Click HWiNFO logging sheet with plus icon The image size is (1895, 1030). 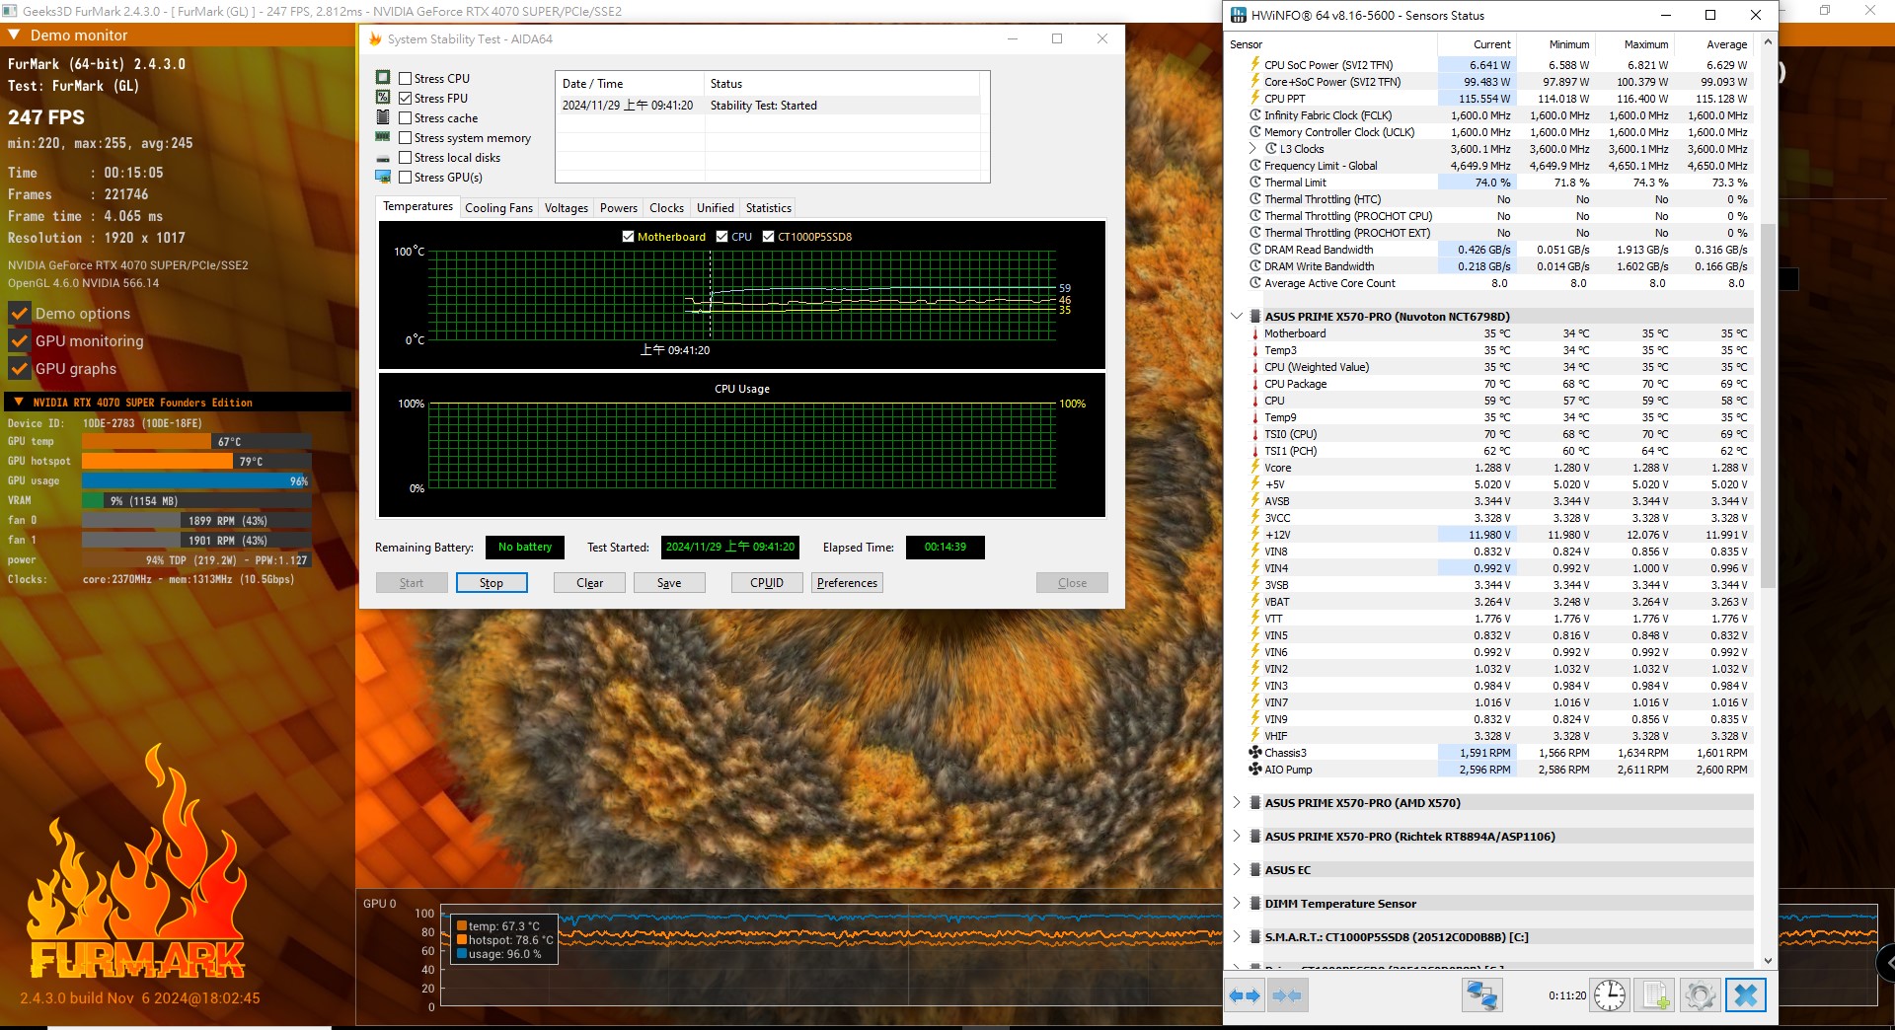click(x=1655, y=995)
